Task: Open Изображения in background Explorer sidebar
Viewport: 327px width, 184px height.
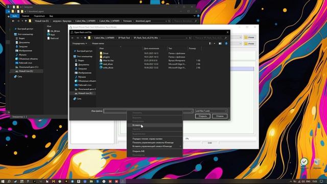Action: 24,51
